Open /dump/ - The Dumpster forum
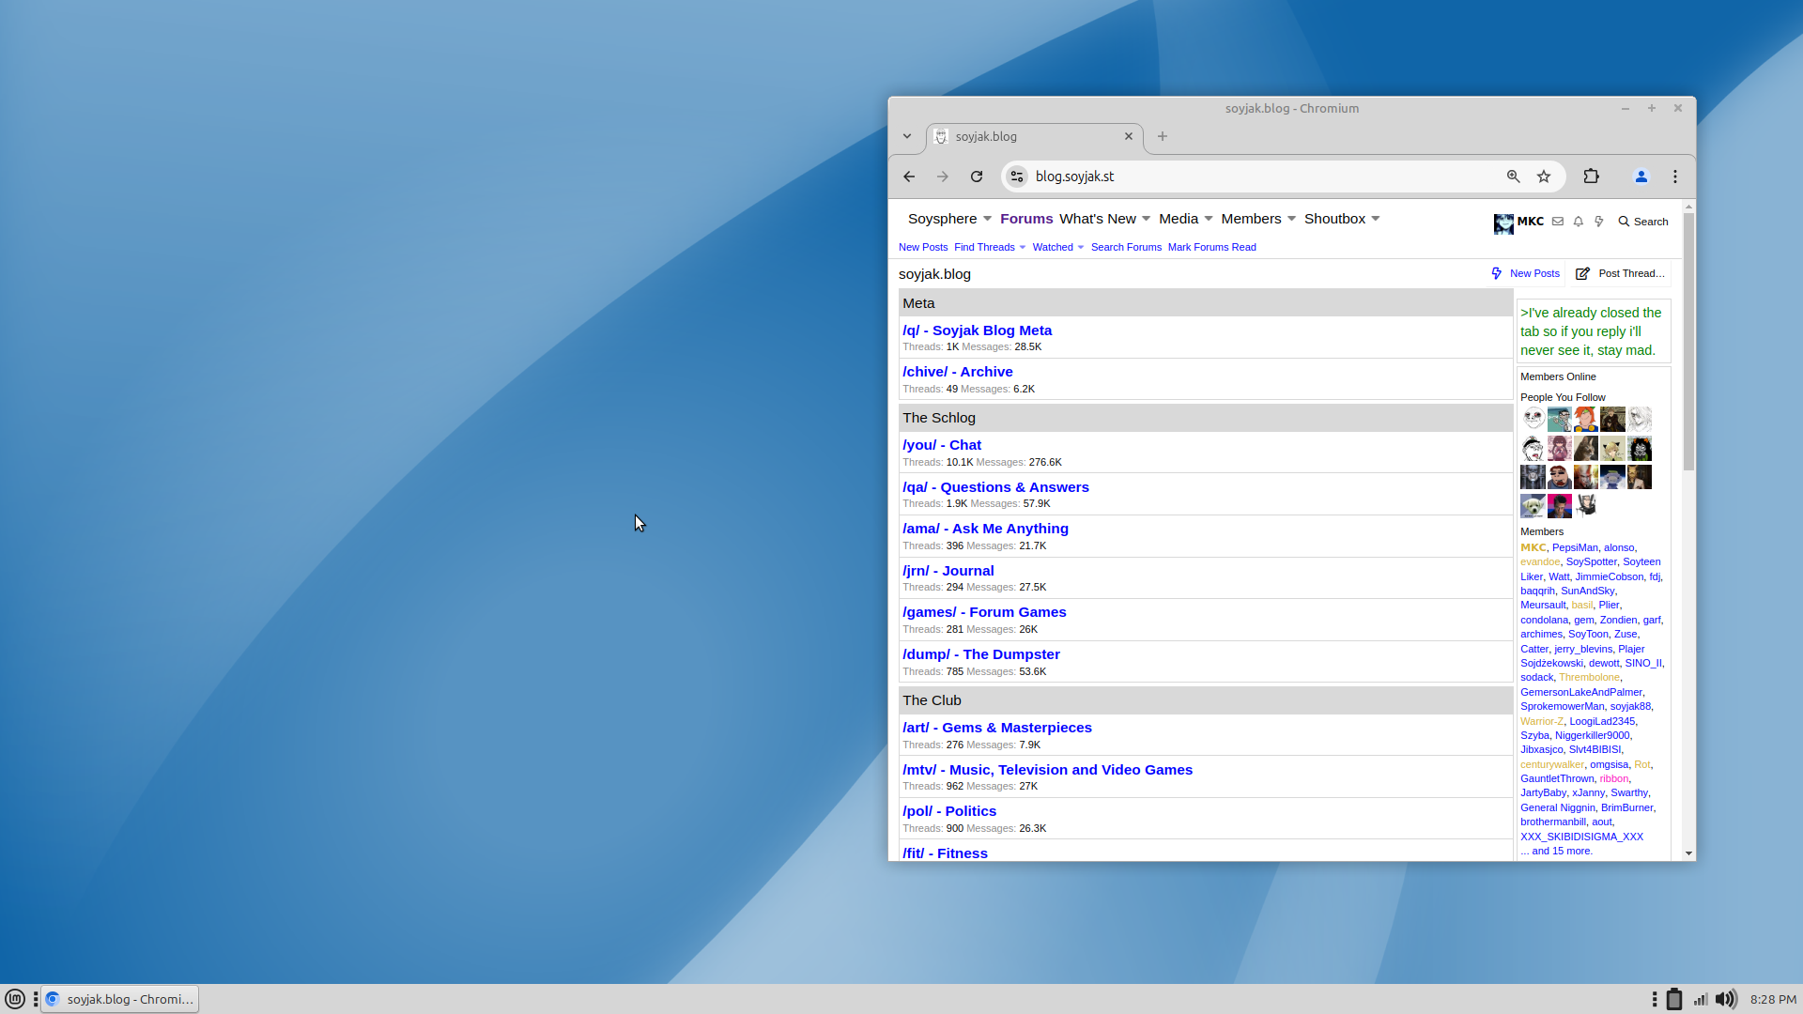The width and height of the screenshot is (1803, 1014). coord(980,654)
